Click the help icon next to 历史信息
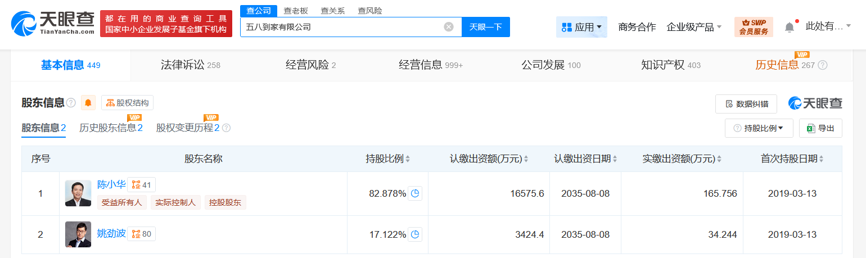The image size is (866, 258). coord(823,65)
